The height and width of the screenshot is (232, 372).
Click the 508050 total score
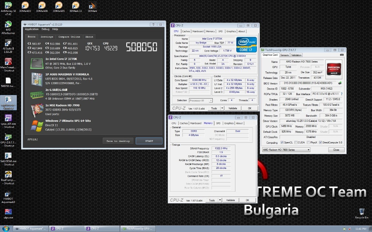tap(141, 47)
